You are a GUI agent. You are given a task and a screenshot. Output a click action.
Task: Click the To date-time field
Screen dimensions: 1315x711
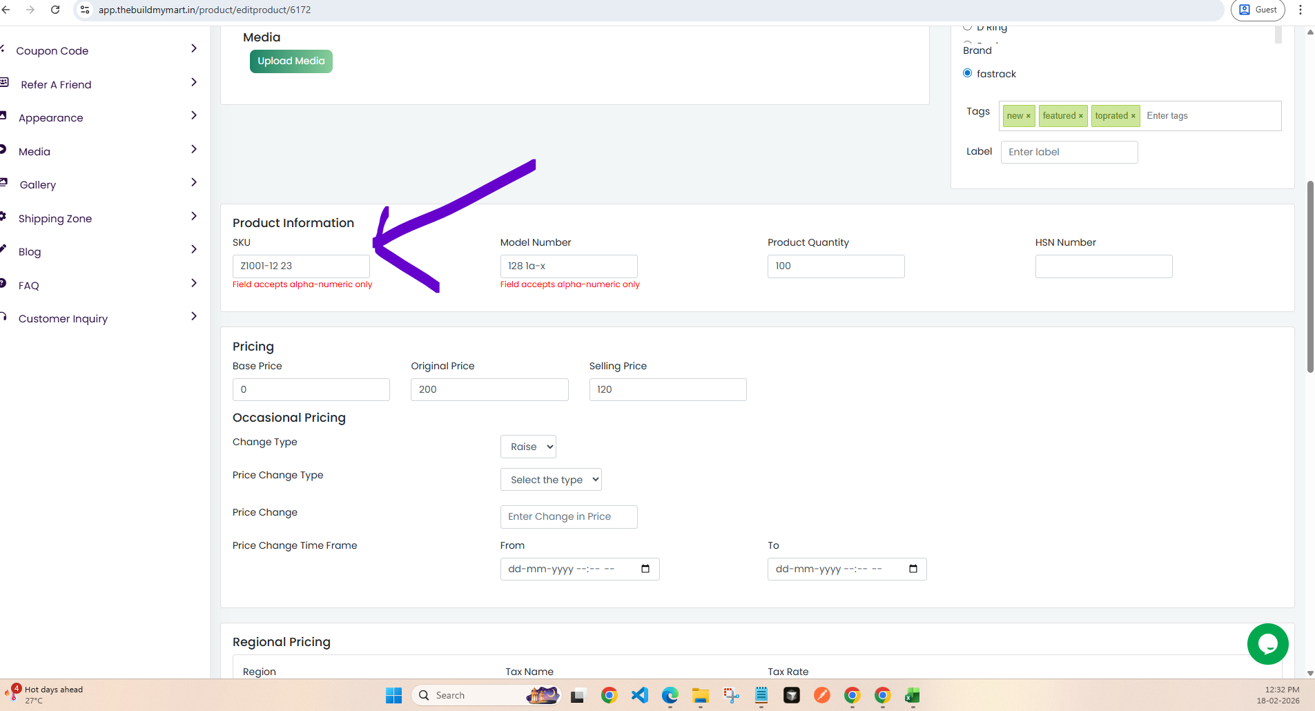click(x=847, y=569)
